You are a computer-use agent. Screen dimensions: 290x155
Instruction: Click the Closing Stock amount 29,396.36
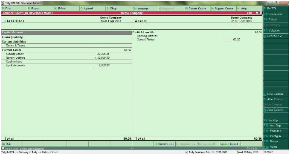[103, 54]
